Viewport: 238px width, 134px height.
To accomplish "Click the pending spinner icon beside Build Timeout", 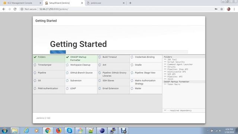I will coord(100,57).
